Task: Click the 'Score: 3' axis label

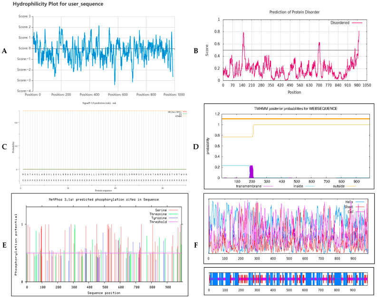Action: pos(25,16)
